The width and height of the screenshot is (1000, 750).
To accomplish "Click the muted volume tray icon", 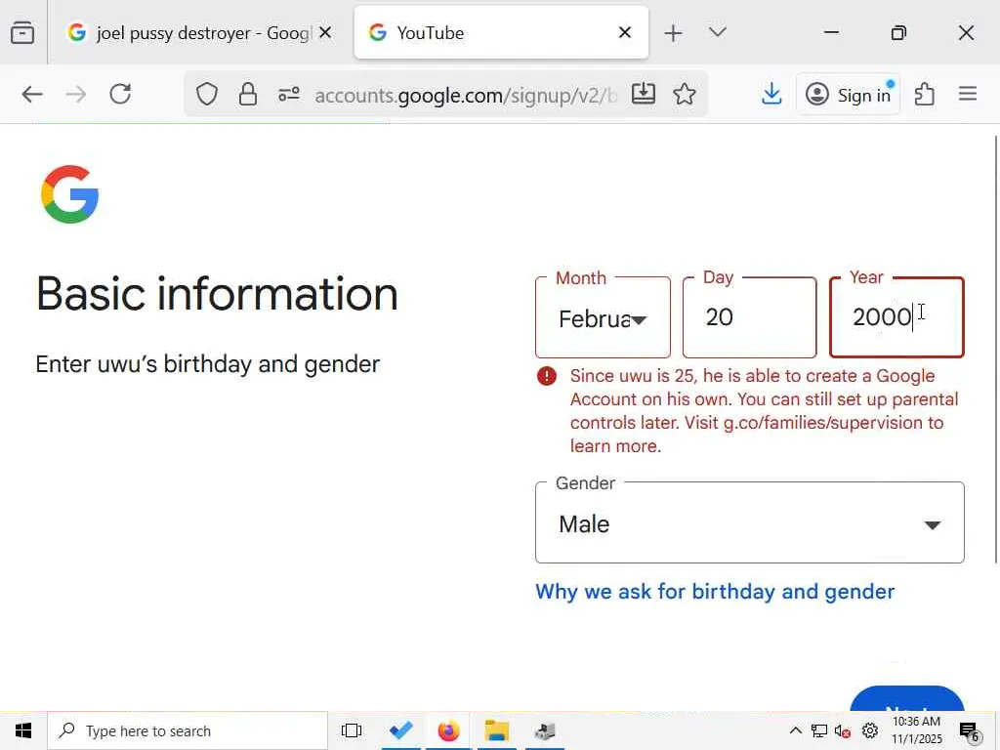I will 843,730.
